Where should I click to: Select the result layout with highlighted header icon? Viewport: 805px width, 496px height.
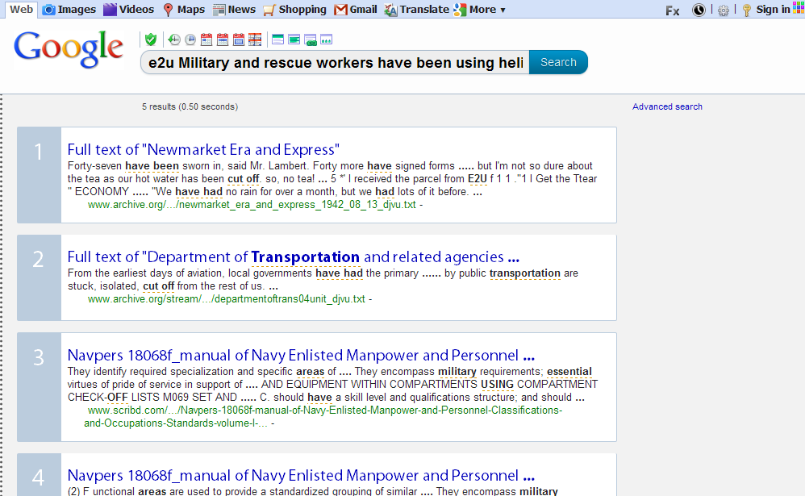277,40
